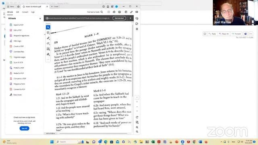The height and width of the screenshot is (145, 258).
Task: Choose the Stamp signature tool
Action: [x=48, y=54]
